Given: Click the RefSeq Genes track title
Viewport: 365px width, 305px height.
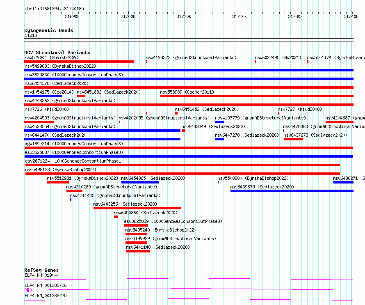Looking at the screenshot, I should [41, 270].
